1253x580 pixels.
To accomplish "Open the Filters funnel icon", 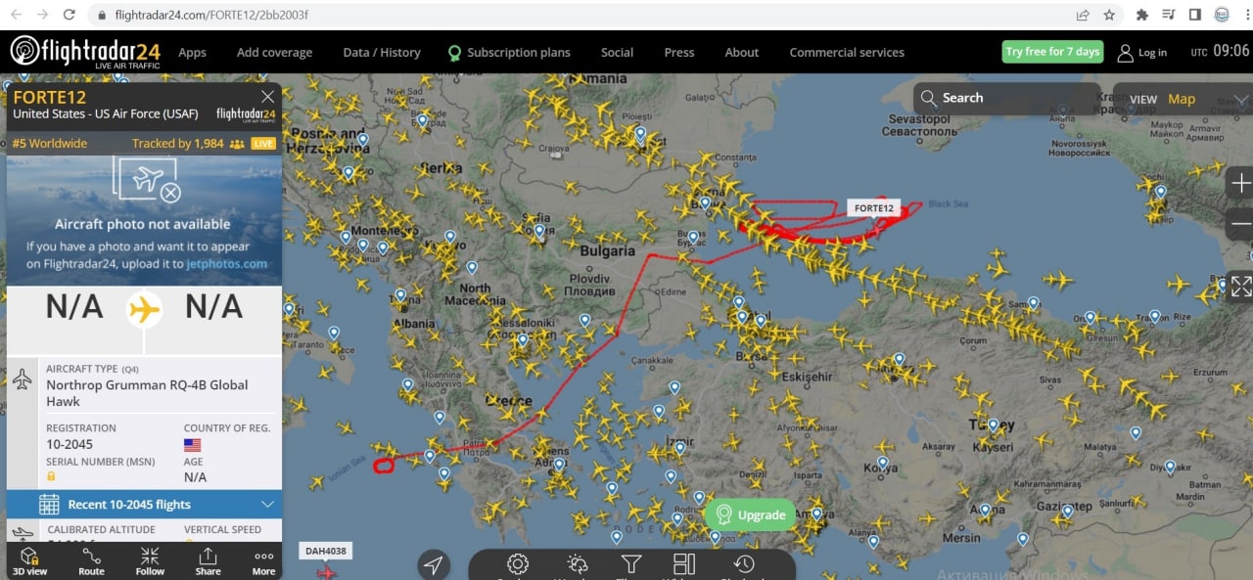I will click(631, 564).
